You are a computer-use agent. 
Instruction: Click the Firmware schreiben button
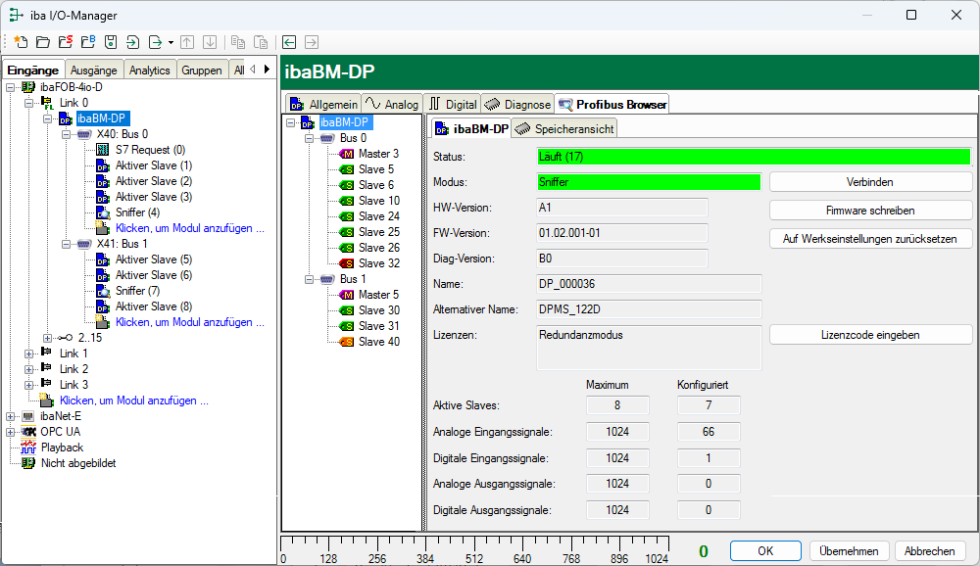tap(870, 210)
